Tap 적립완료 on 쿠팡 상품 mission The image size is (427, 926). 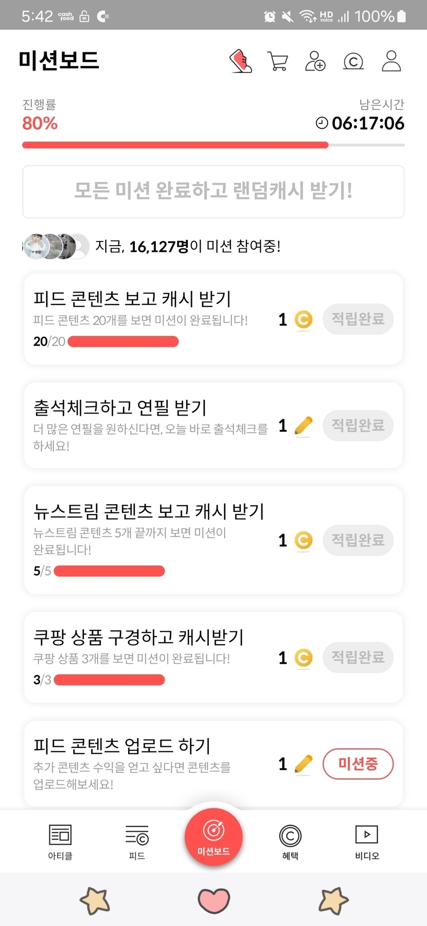[x=358, y=657]
